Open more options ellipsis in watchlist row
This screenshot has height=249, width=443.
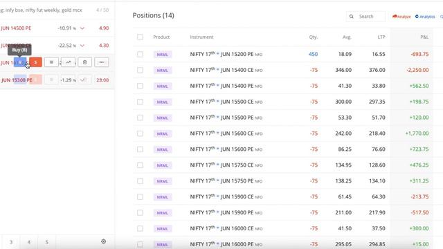(x=102, y=62)
